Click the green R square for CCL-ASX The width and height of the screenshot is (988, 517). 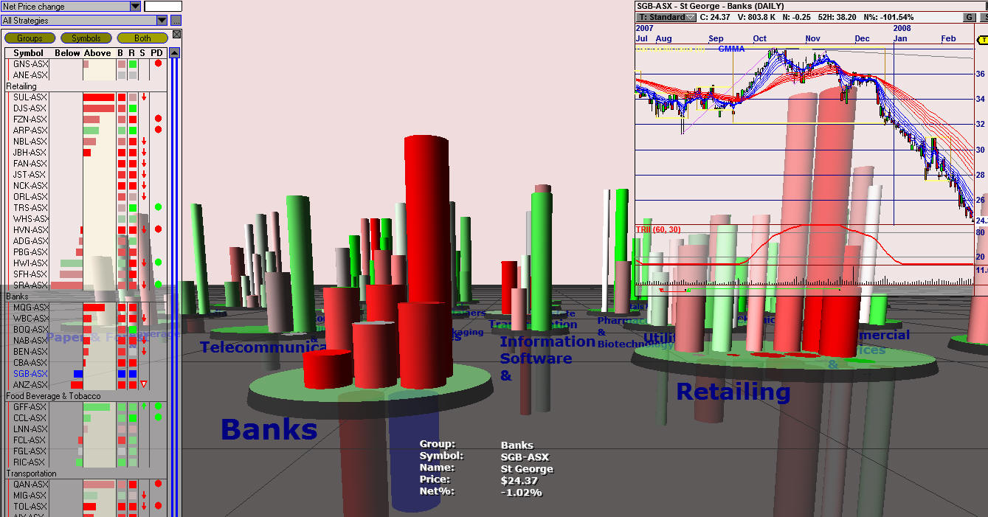(133, 418)
